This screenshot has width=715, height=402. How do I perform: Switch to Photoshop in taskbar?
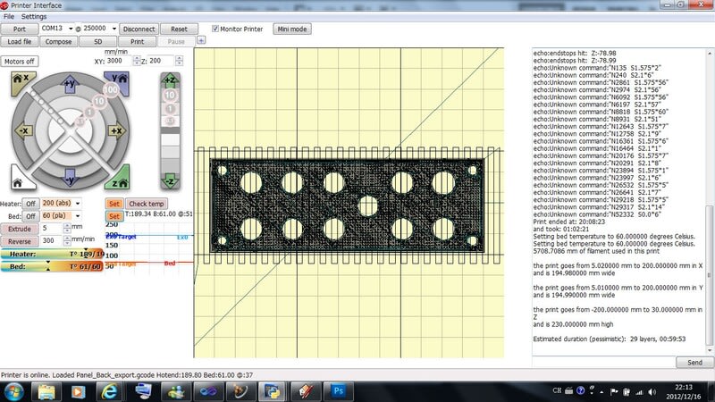click(339, 391)
